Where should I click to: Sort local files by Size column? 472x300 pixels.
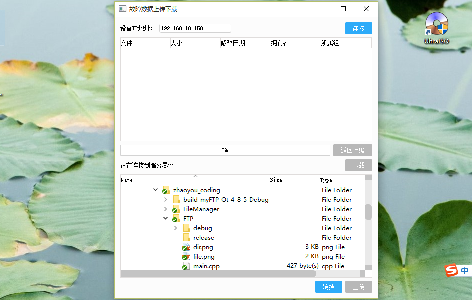[x=295, y=180]
